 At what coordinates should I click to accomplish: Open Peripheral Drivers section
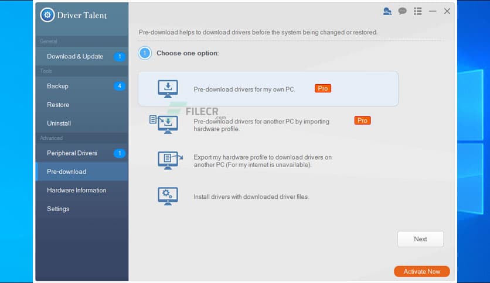(82, 153)
